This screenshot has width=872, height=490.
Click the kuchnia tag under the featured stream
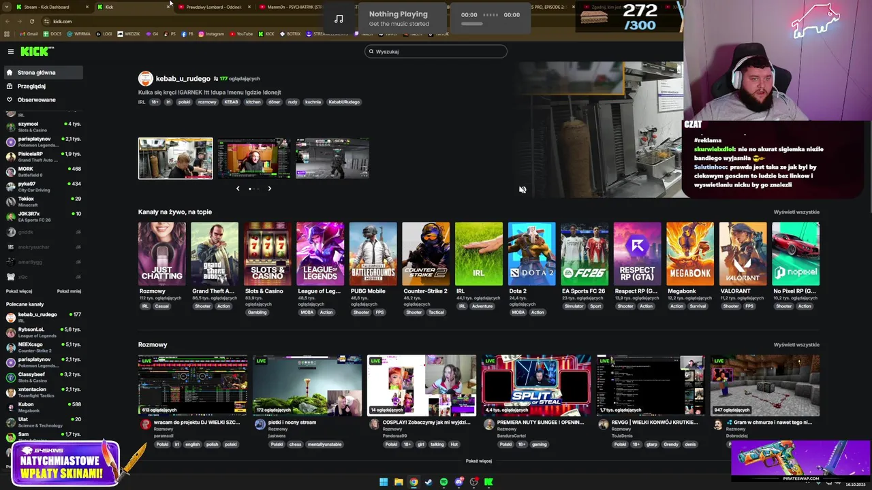[313, 102]
